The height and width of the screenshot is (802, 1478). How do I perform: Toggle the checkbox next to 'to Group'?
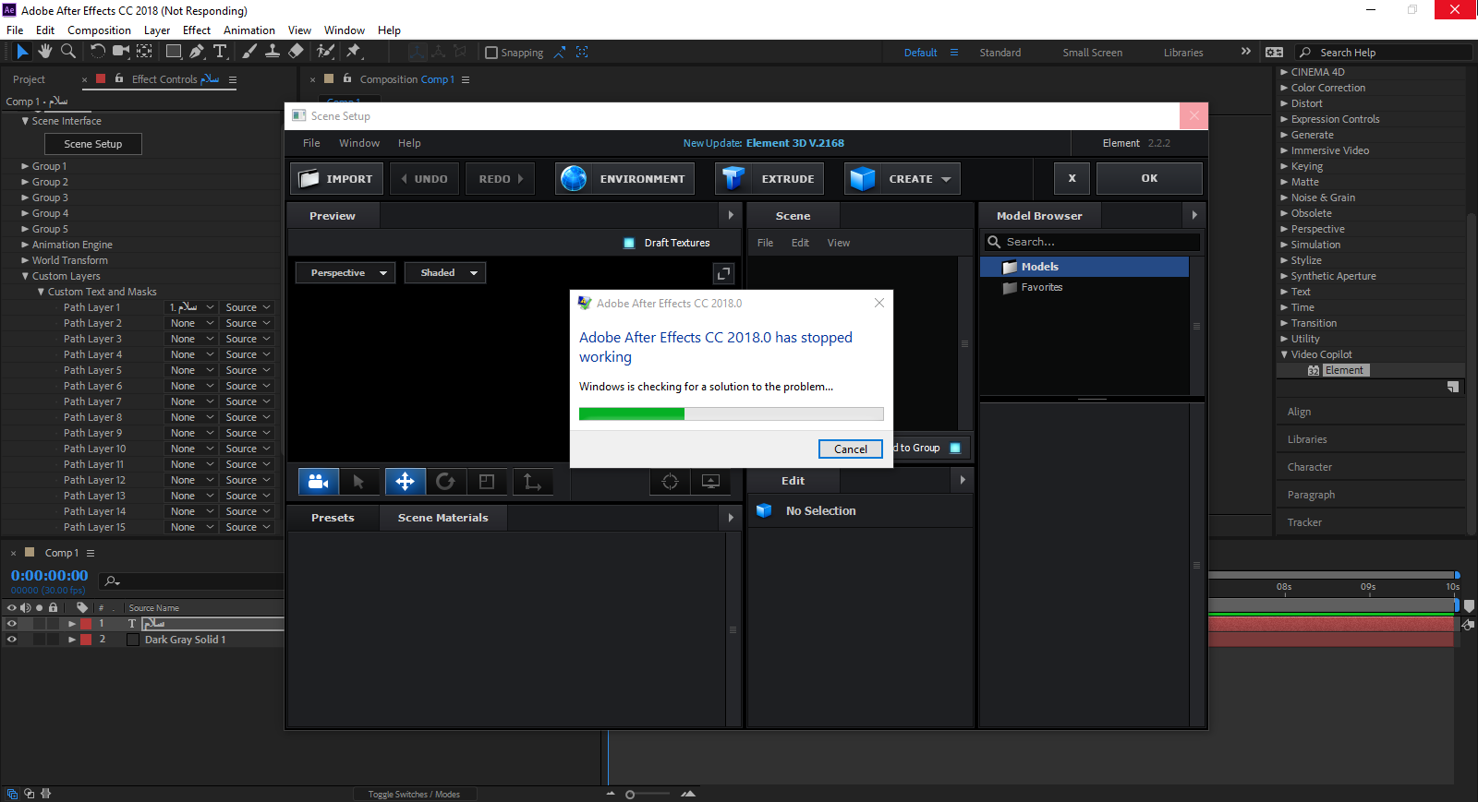pyautogui.click(x=955, y=448)
